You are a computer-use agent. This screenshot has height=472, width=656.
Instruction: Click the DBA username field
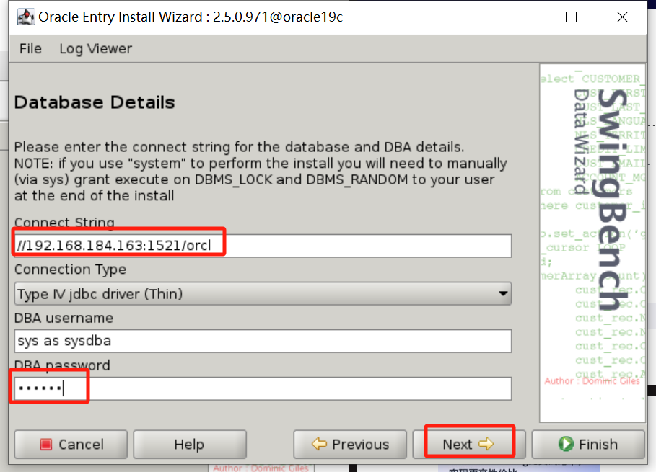263,341
